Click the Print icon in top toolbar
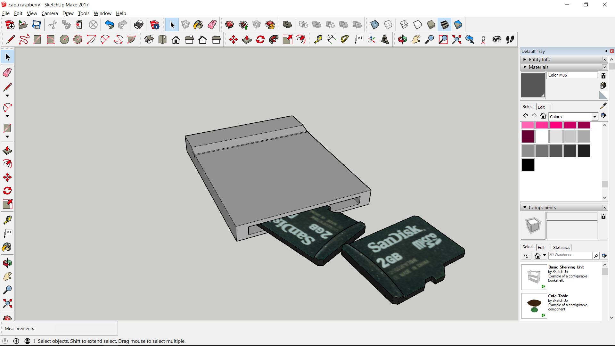This screenshot has width=615, height=346. coord(139,25)
